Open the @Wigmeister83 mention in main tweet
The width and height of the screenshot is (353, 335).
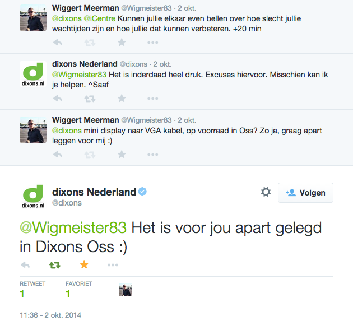click(73, 228)
